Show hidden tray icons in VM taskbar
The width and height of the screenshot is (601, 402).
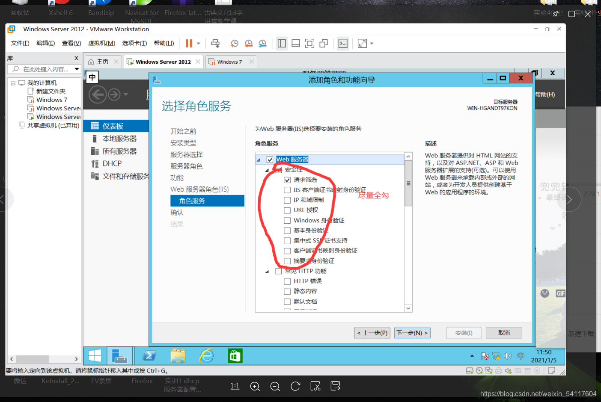[472, 356]
